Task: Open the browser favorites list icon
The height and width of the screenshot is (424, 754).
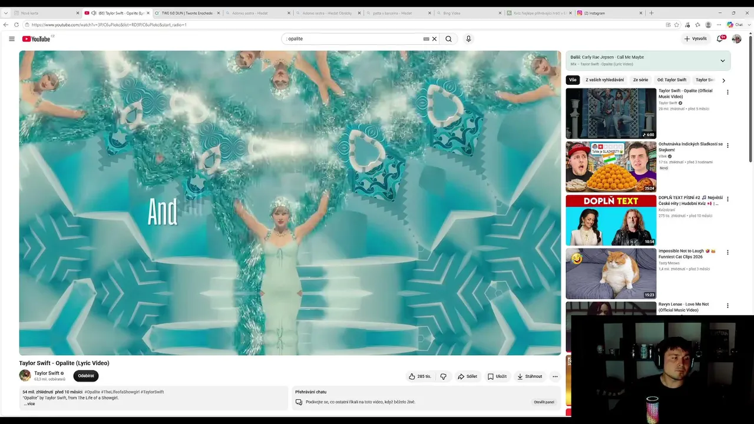Action: click(x=697, y=25)
